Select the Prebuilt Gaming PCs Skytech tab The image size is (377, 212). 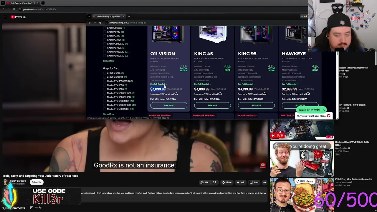108,16
